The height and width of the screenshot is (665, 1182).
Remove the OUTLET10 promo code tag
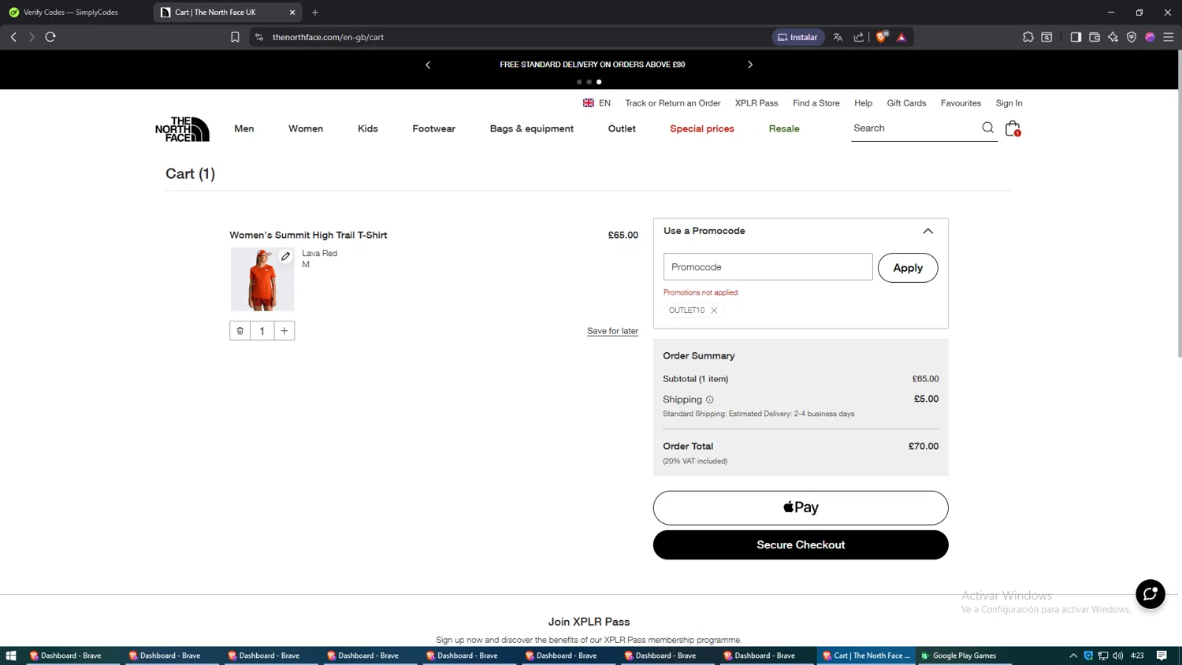tap(714, 310)
